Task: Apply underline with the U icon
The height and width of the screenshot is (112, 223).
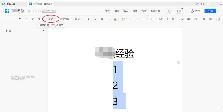Action: point(102,19)
